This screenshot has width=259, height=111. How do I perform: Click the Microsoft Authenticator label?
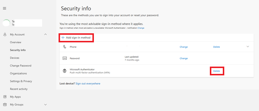pos(82,70)
